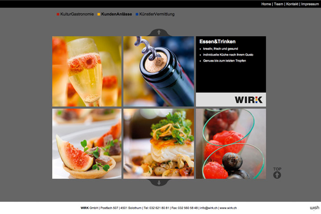Image resolution: width=321 pixels, height=214 pixels.
Task: Click the 'Postfach 507' footer text
Action: coord(109,208)
